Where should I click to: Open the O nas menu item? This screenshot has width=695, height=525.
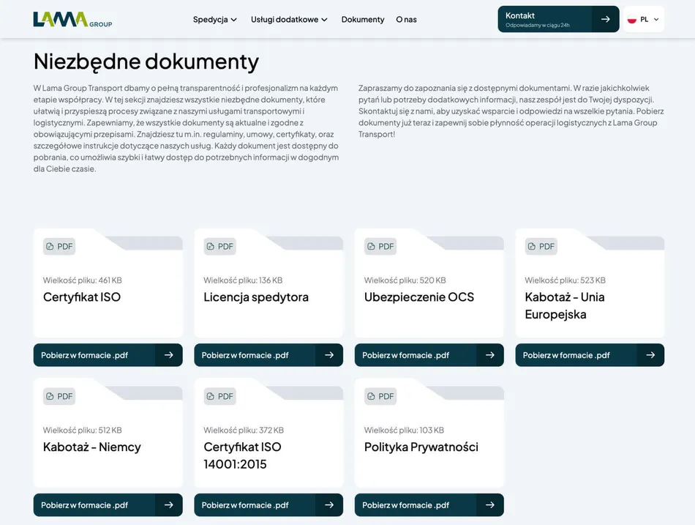coord(406,20)
